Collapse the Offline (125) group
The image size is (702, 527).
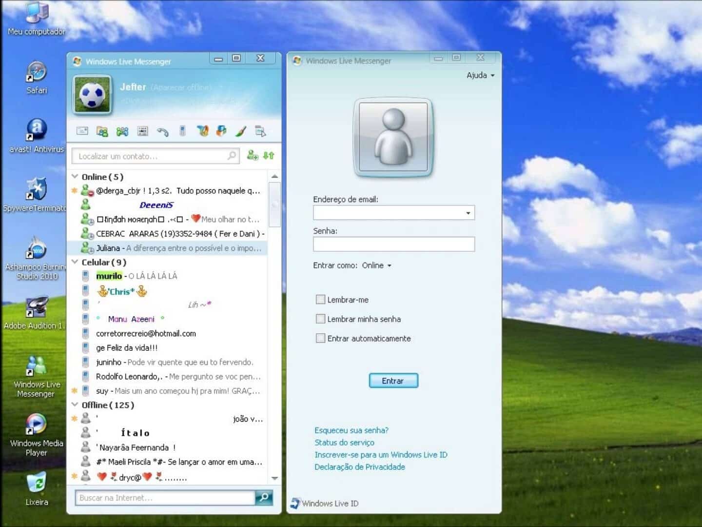[75, 405]
